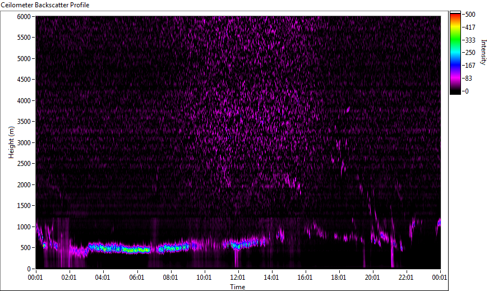Click the 4500 height axis tick
489x291 pixels.
coord(24,80)
